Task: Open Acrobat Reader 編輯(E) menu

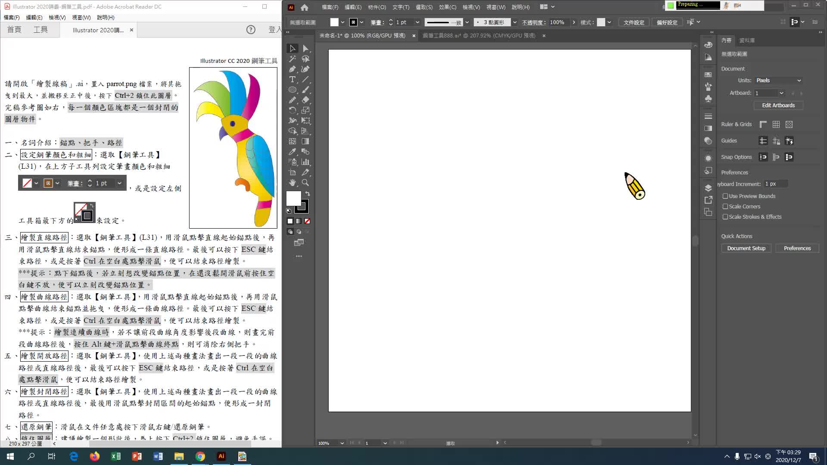Action: [34, 18]
